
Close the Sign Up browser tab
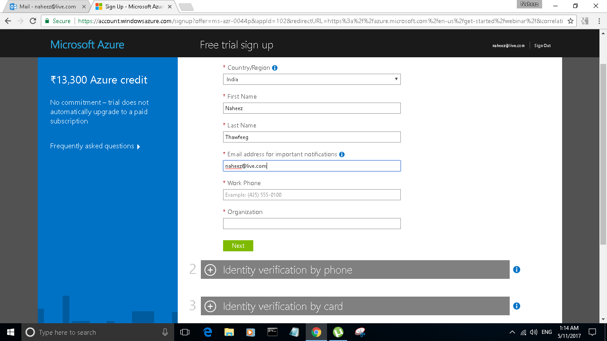[170, 7]
